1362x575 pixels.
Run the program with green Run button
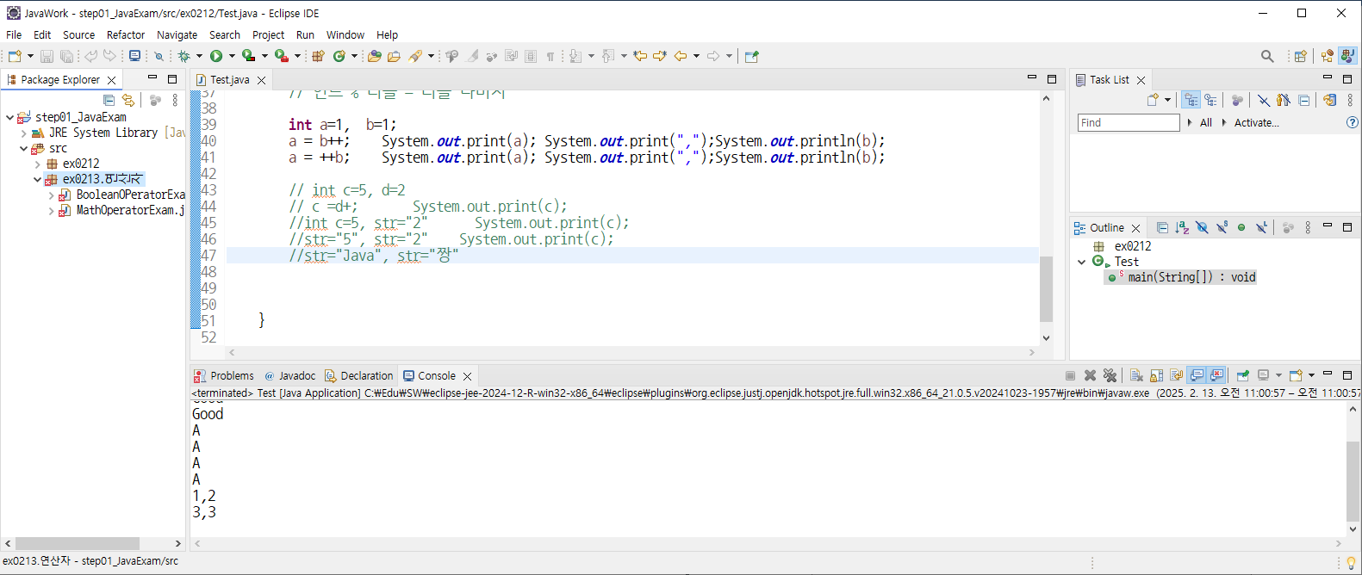pyautogui.click(x=216, y=56)
